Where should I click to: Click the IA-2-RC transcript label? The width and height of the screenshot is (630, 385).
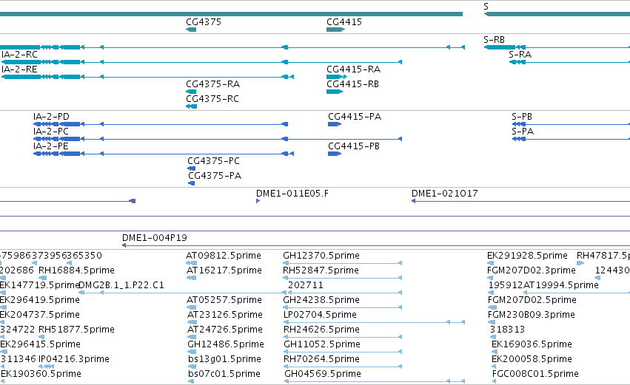pyautogui.click(x=19, y=55)
